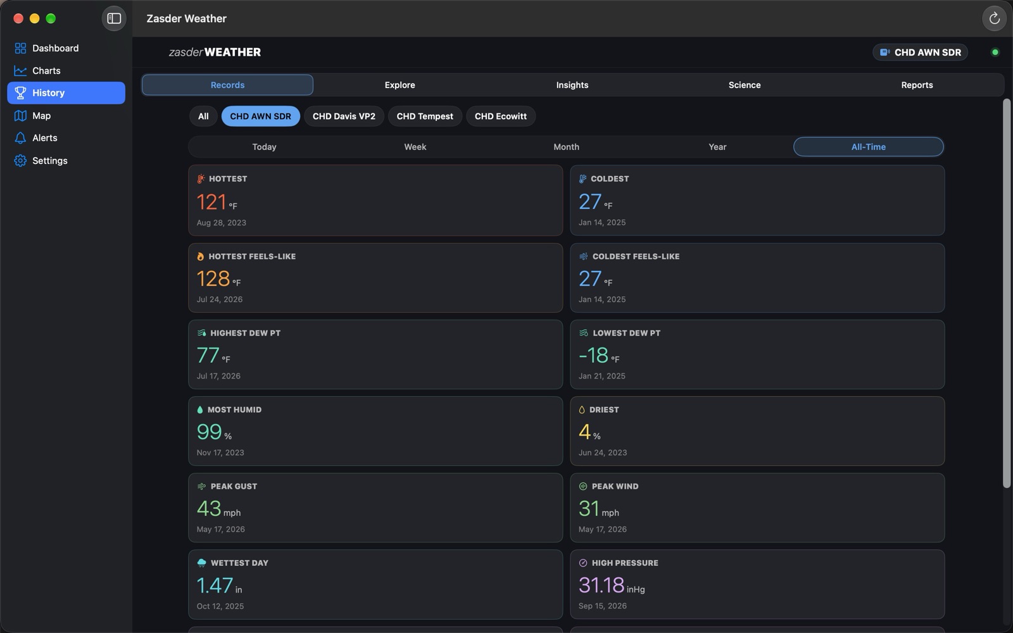Switch records period to Today

click(264, 147)
